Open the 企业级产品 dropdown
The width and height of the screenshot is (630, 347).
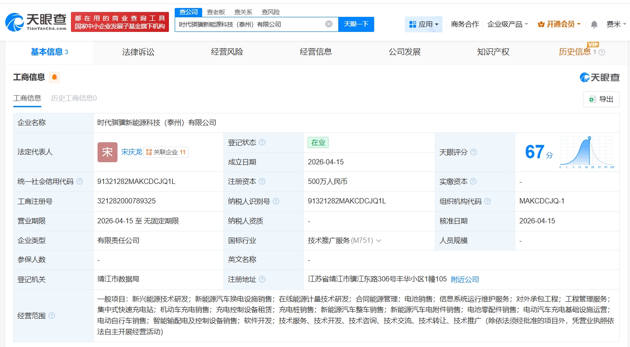[x=508, y=24]
